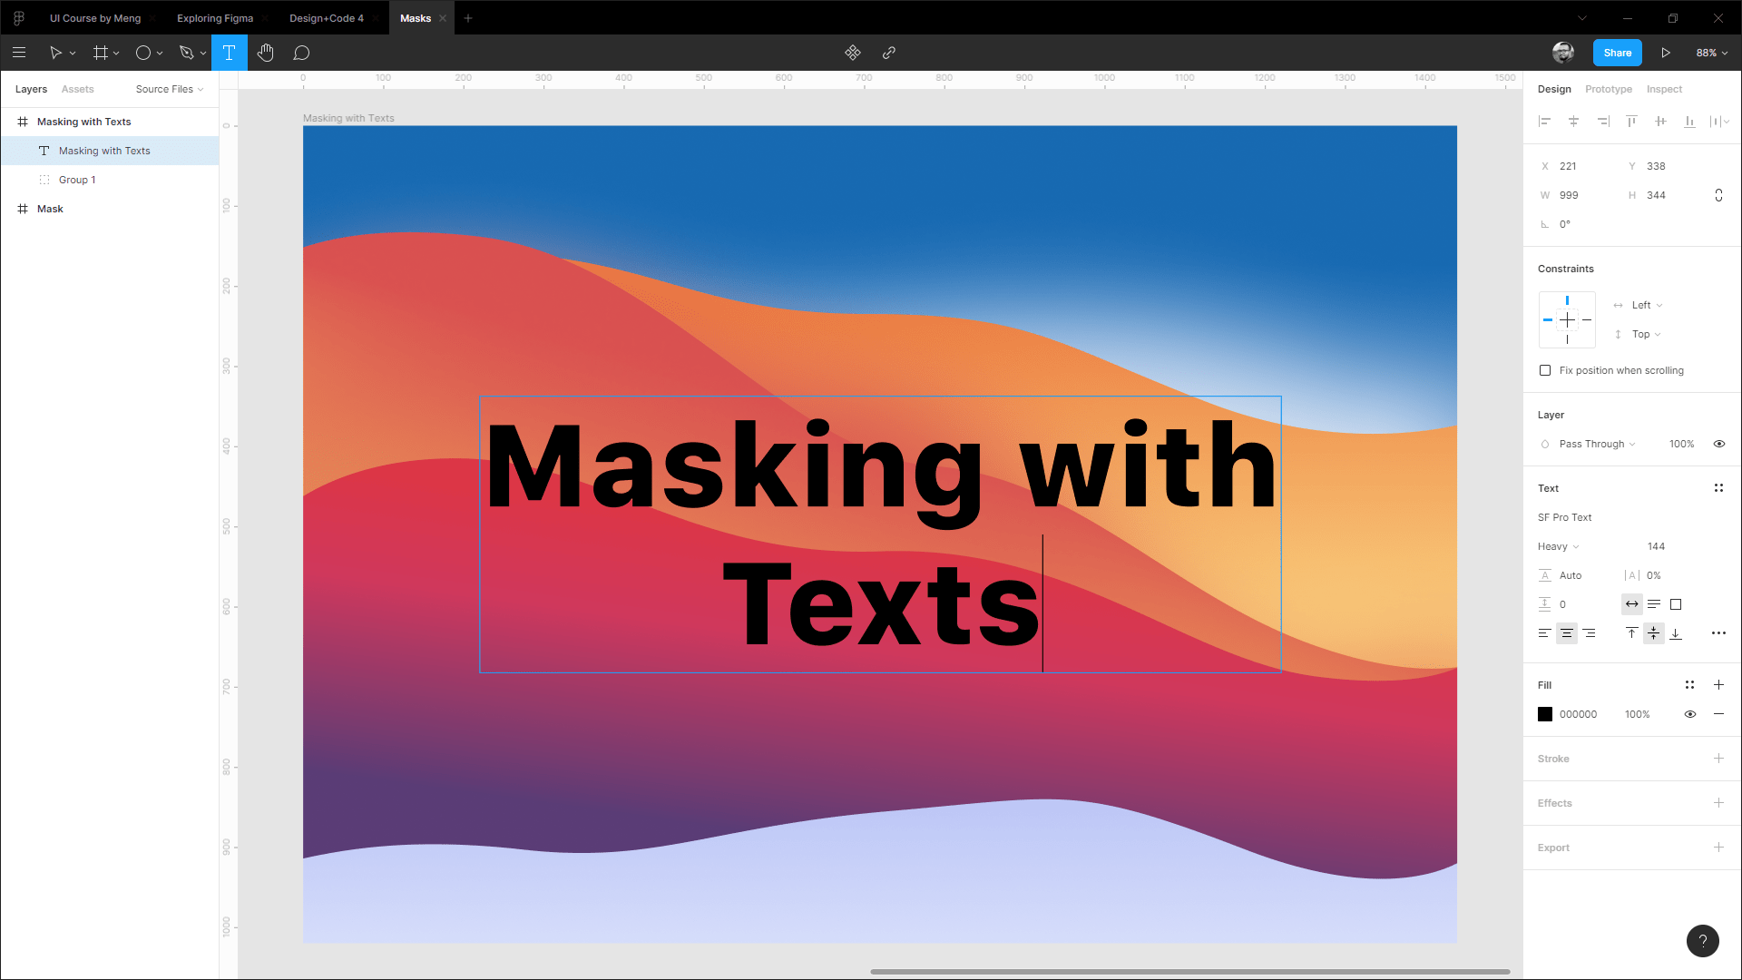Select the Frame tool

(100, 53)
